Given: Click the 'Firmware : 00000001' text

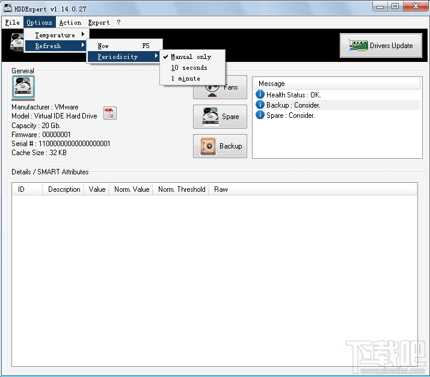Looking at the screenshot, I should (x=41, y=135).
